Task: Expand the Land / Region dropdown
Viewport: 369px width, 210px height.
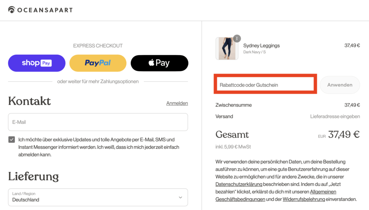Action: pos(98,197)
